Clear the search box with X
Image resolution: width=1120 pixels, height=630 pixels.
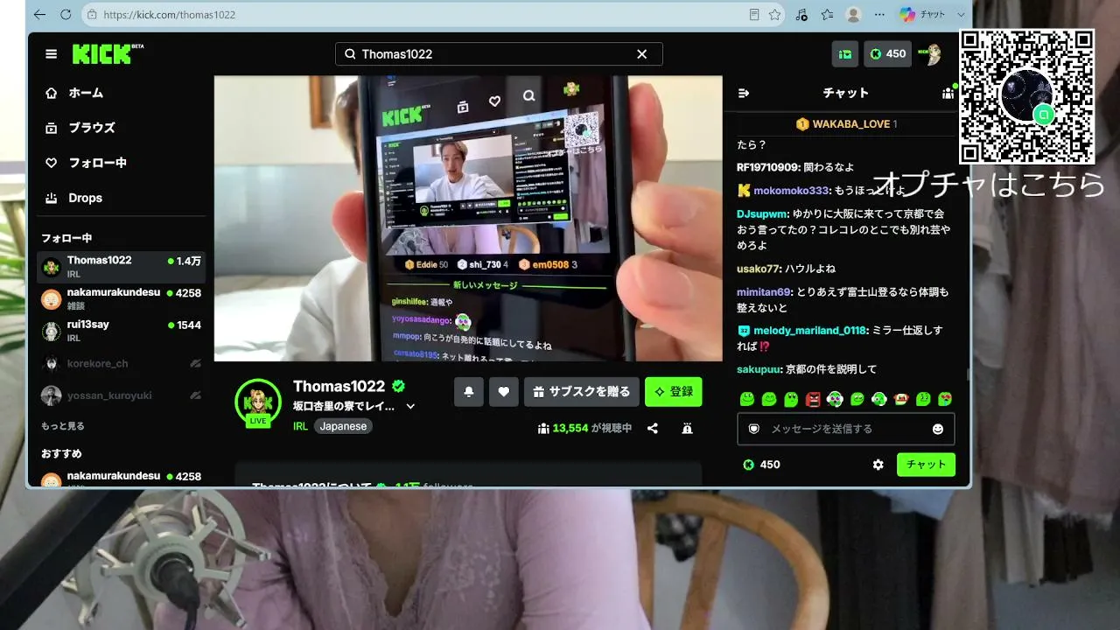coord(641,54)
